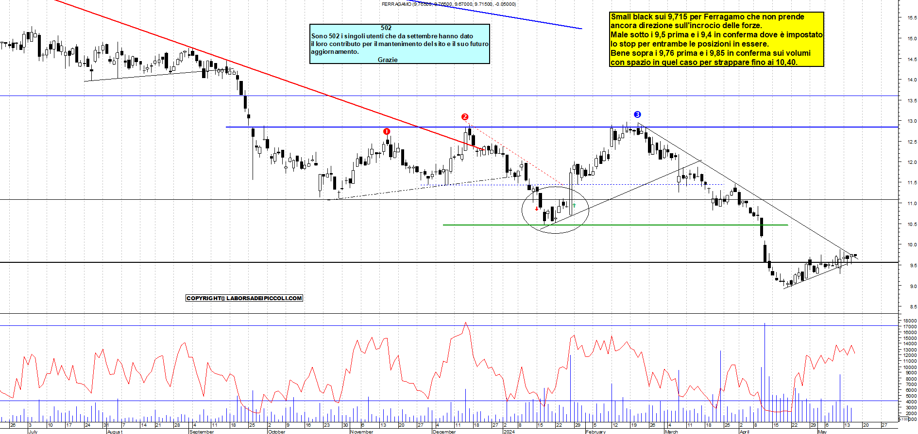Screen dimensions: 918x434
Task: Click the 'July' month label on time axis
Action: [33, 432]
